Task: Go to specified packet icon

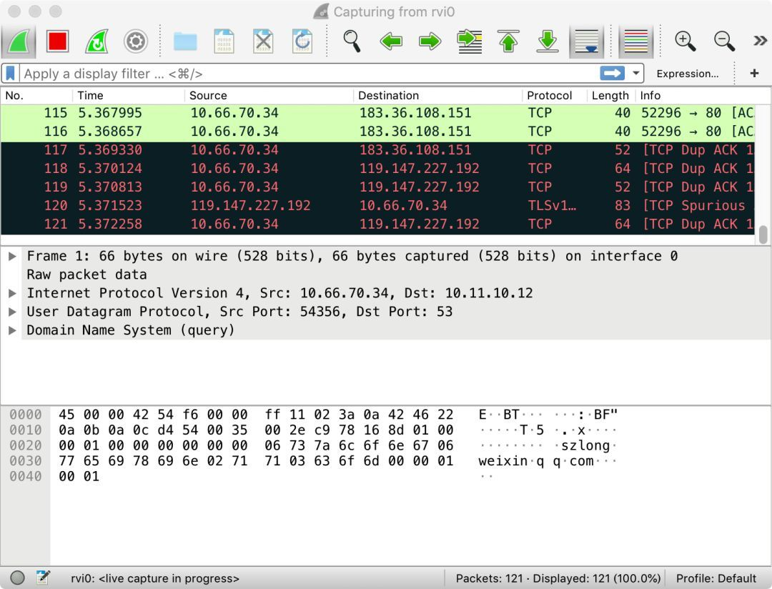Action: (469, 41)
